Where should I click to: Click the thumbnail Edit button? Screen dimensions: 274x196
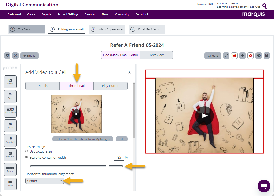point(122,139)
